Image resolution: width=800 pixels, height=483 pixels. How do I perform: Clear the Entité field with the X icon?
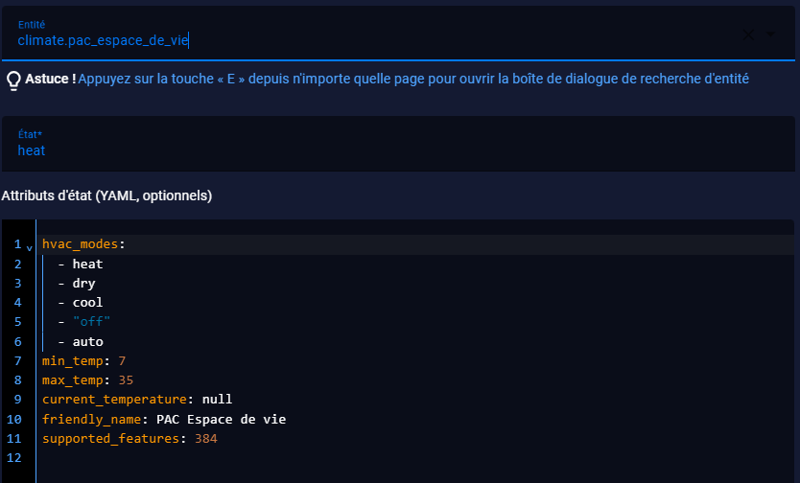(x=748, y=34)
